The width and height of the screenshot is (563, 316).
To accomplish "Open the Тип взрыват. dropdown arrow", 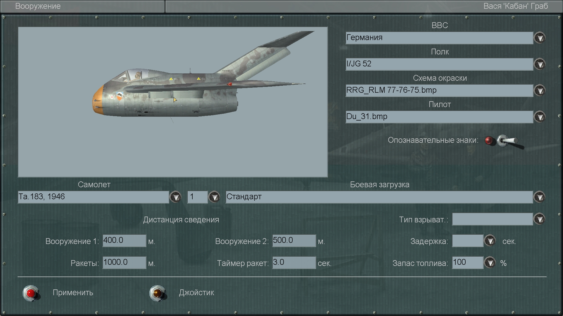I will (540, 219).
